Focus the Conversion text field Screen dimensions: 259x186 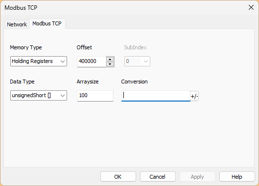pyautogui.click(x=156, y=96)
